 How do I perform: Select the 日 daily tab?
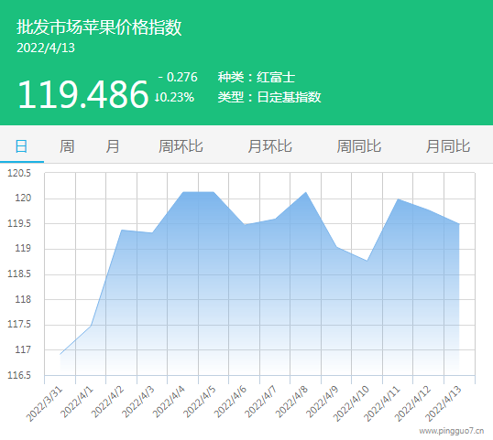21,146
